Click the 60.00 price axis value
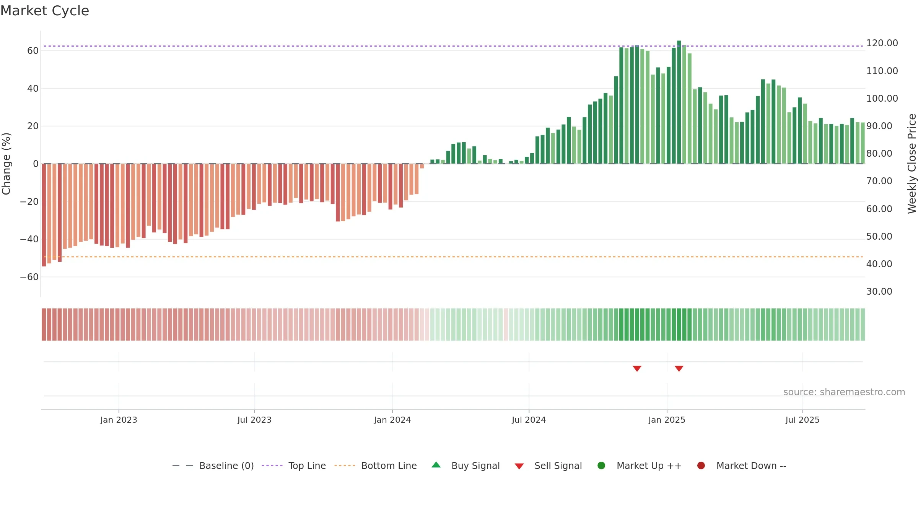This screenshot has width=918, height=516. (879, 209)
